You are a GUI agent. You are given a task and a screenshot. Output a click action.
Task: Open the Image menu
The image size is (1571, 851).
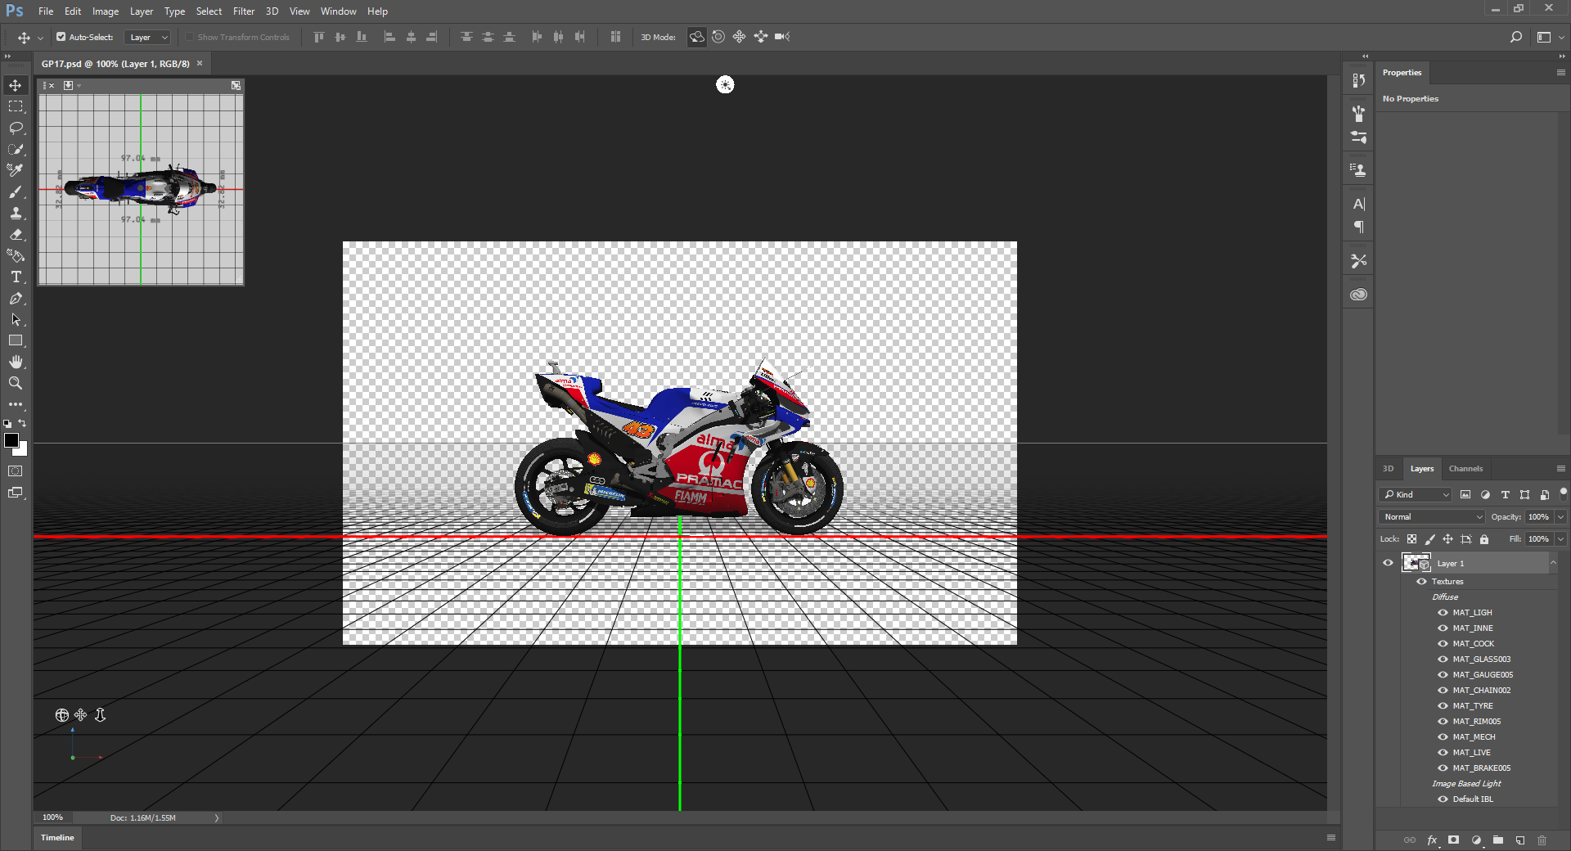point(106,11)
